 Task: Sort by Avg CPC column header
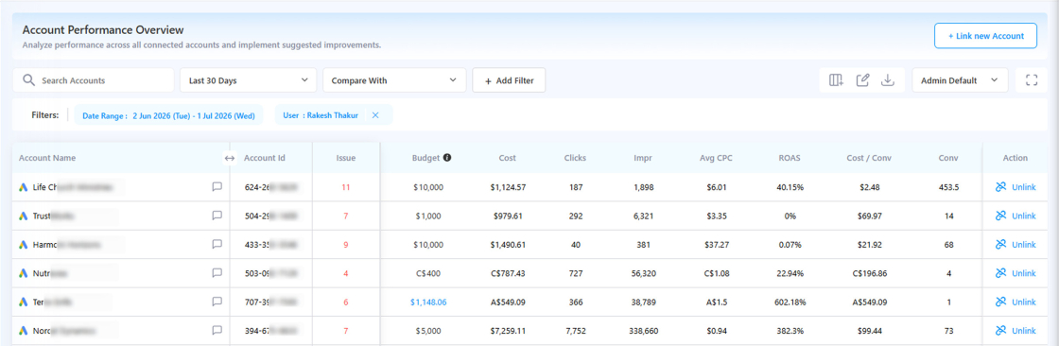716,158
